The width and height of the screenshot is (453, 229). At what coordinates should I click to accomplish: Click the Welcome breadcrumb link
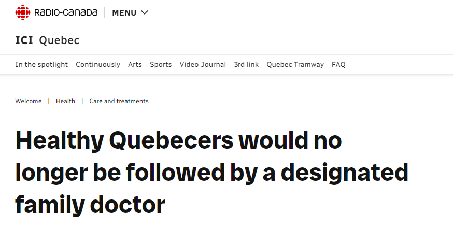point(29,101)
